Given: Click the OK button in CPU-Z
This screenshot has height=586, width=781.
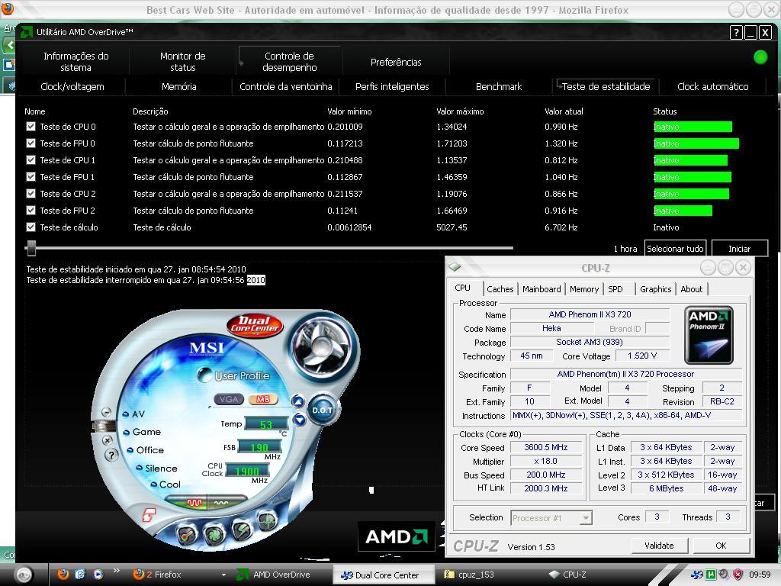Looking at the screenshot, I should (721, 546).
